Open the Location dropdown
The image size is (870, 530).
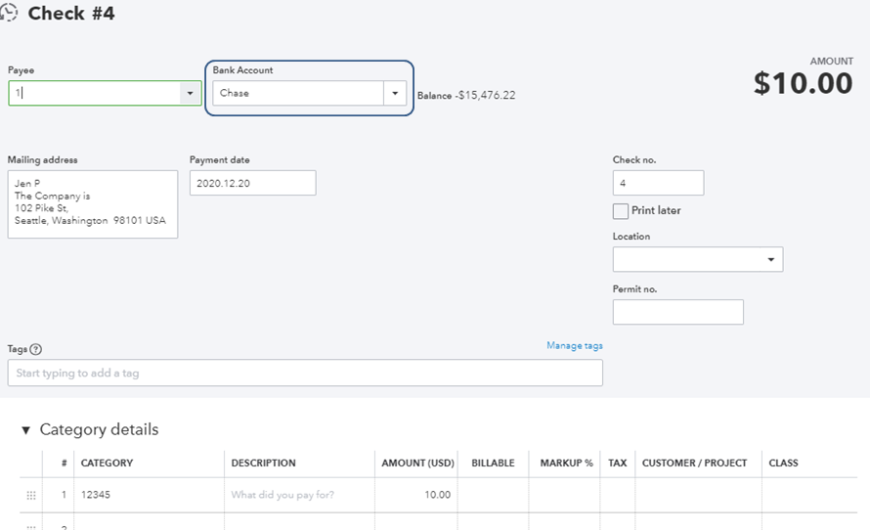pyautogui.click(x=770, y=259)
